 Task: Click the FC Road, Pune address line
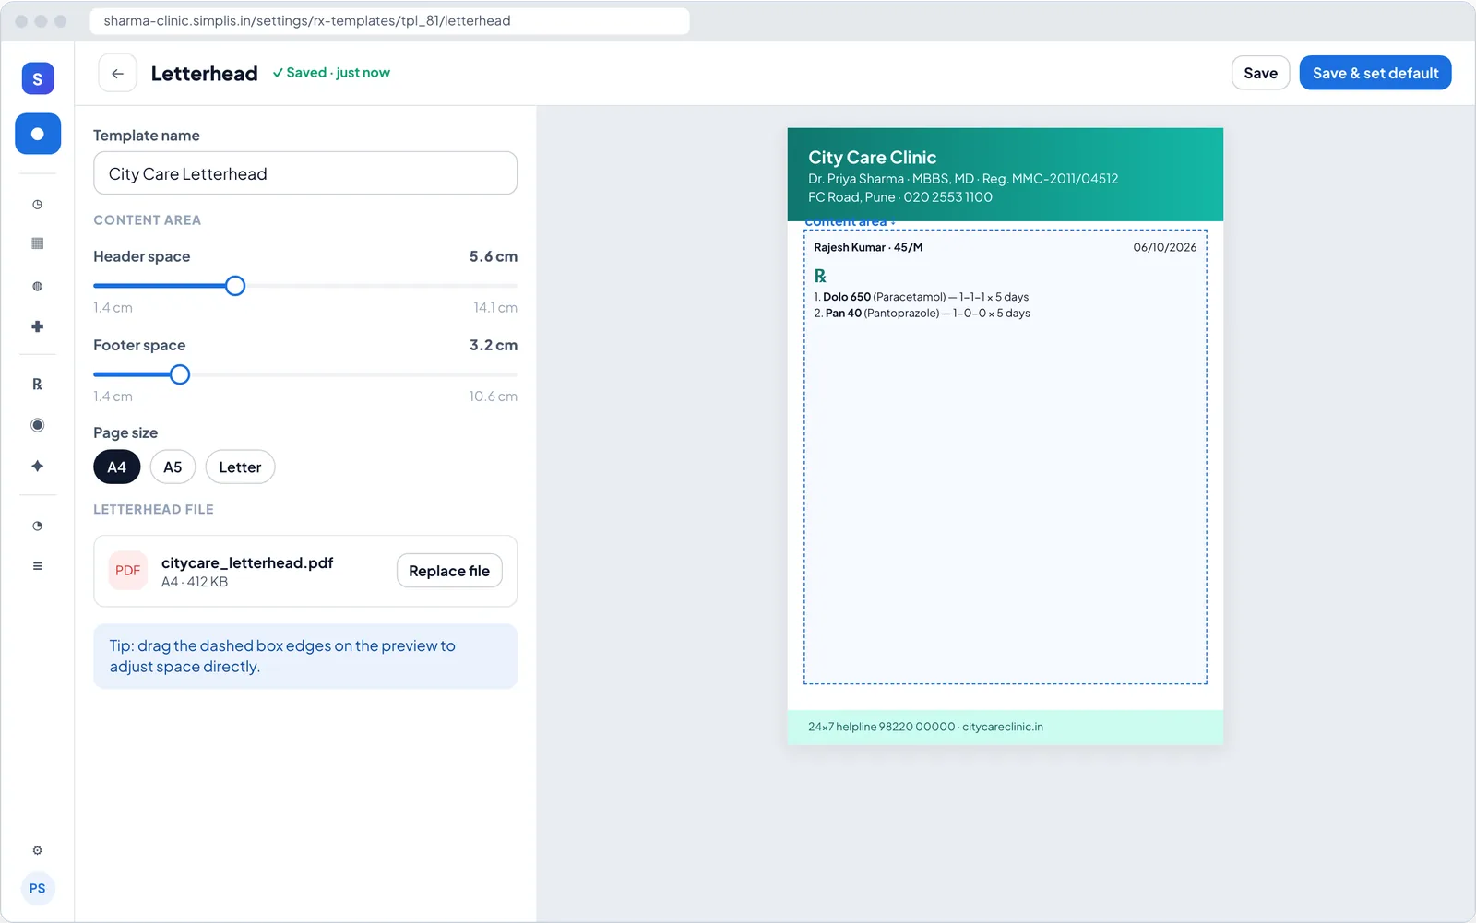[x=900, y=197]
